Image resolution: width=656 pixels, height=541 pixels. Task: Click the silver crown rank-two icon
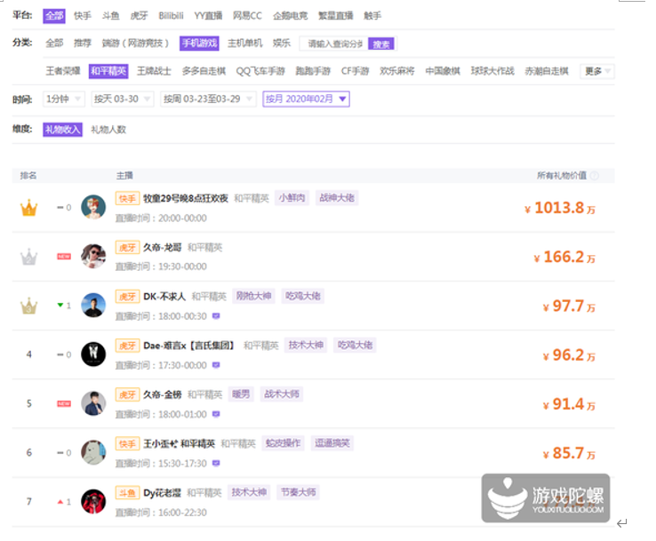[29, 257]
